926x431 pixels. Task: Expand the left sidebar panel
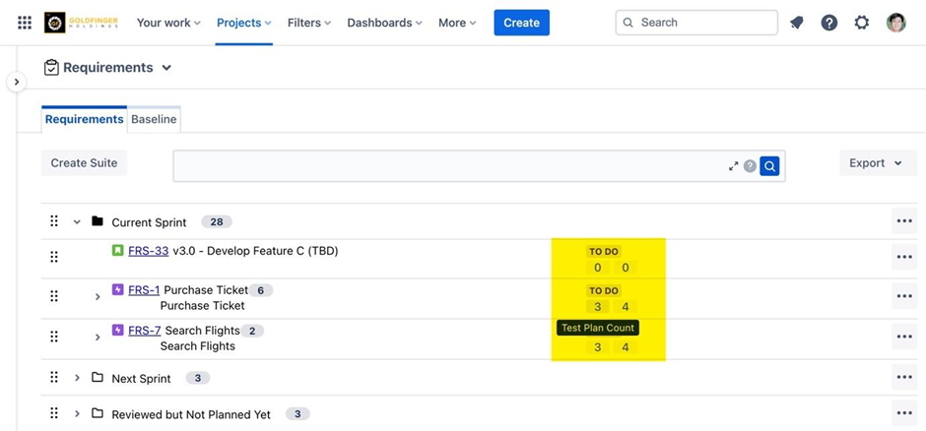pyautogui.click(x=16, y=82)
